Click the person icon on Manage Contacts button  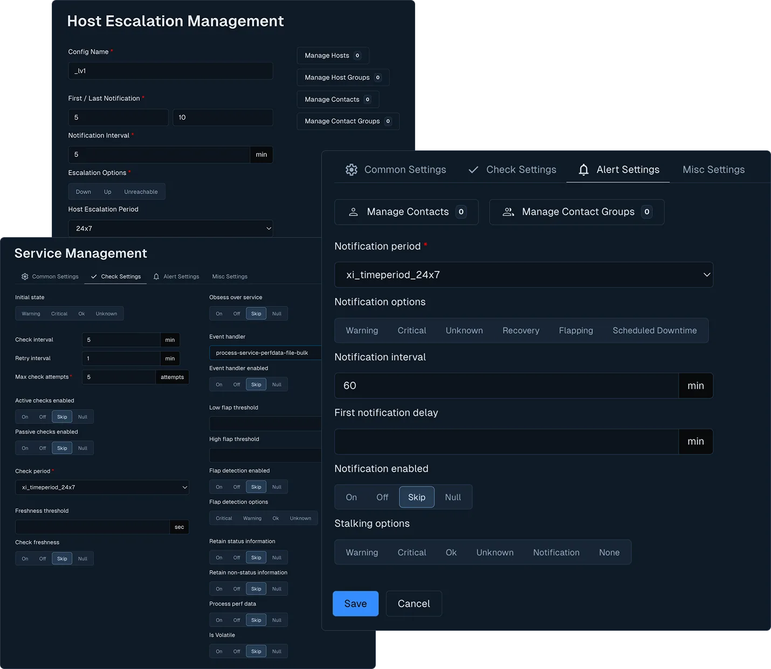click(353, 212)
